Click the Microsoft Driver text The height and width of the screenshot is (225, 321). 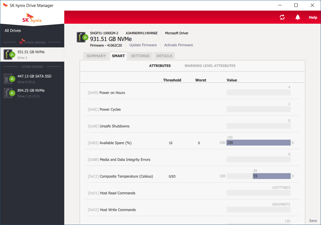(177, 33)
